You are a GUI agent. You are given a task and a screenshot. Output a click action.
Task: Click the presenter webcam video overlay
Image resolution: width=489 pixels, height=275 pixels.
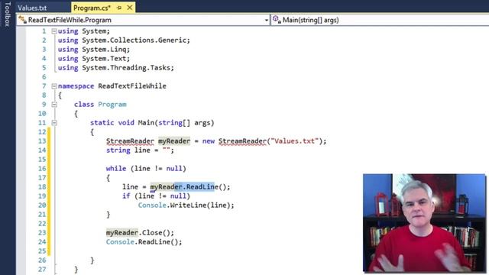click(x=424, y=223)
